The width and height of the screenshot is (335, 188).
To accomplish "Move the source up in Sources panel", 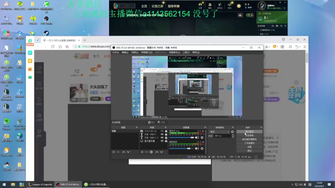I will 157,152.
